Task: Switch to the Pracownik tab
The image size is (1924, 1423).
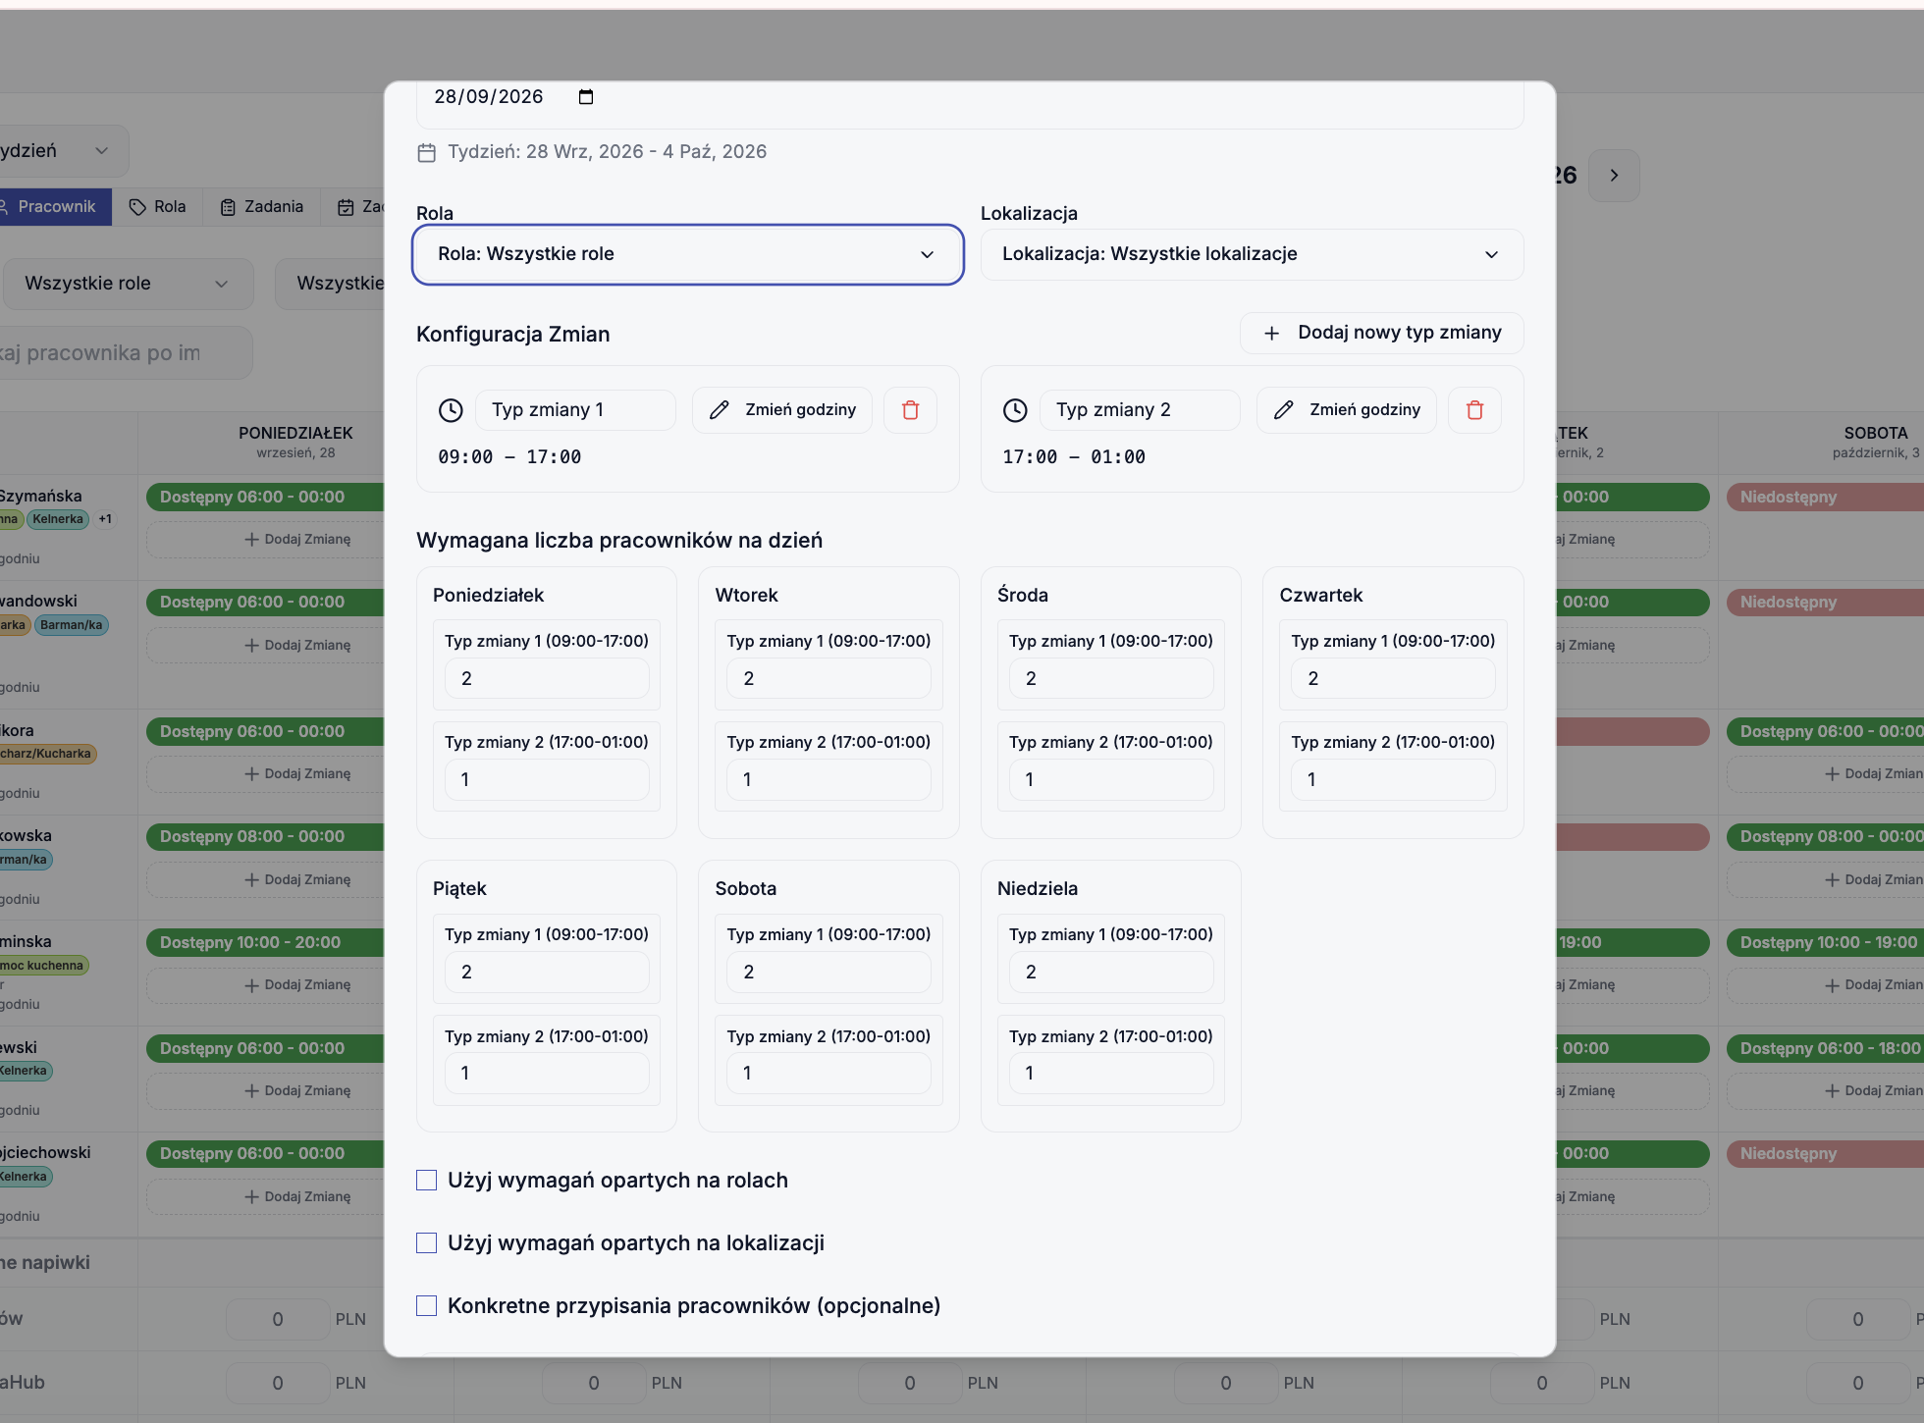Action: [x=54, y=207]
